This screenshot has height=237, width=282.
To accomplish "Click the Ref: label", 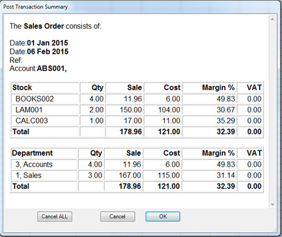I will tap(16, 60).
